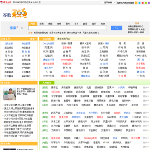Open the Gmail link

click(54, 147)
